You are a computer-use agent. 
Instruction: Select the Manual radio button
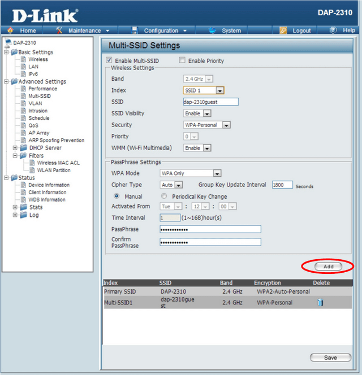(117, 196)
